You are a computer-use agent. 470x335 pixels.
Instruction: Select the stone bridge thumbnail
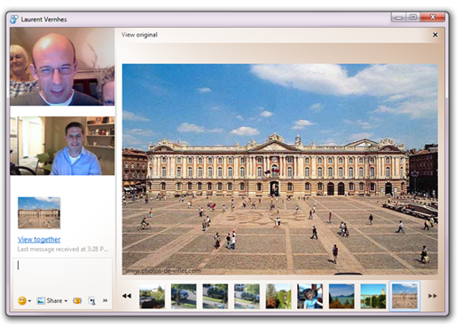(373, 296)
